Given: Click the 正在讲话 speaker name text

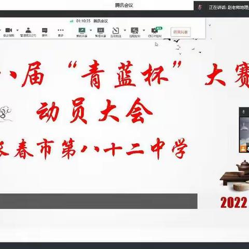Looking at the screenshot, I should tap(229, 7).
